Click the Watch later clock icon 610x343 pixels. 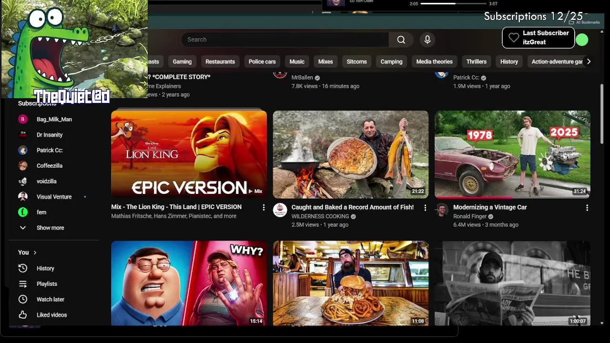(23, 299)
